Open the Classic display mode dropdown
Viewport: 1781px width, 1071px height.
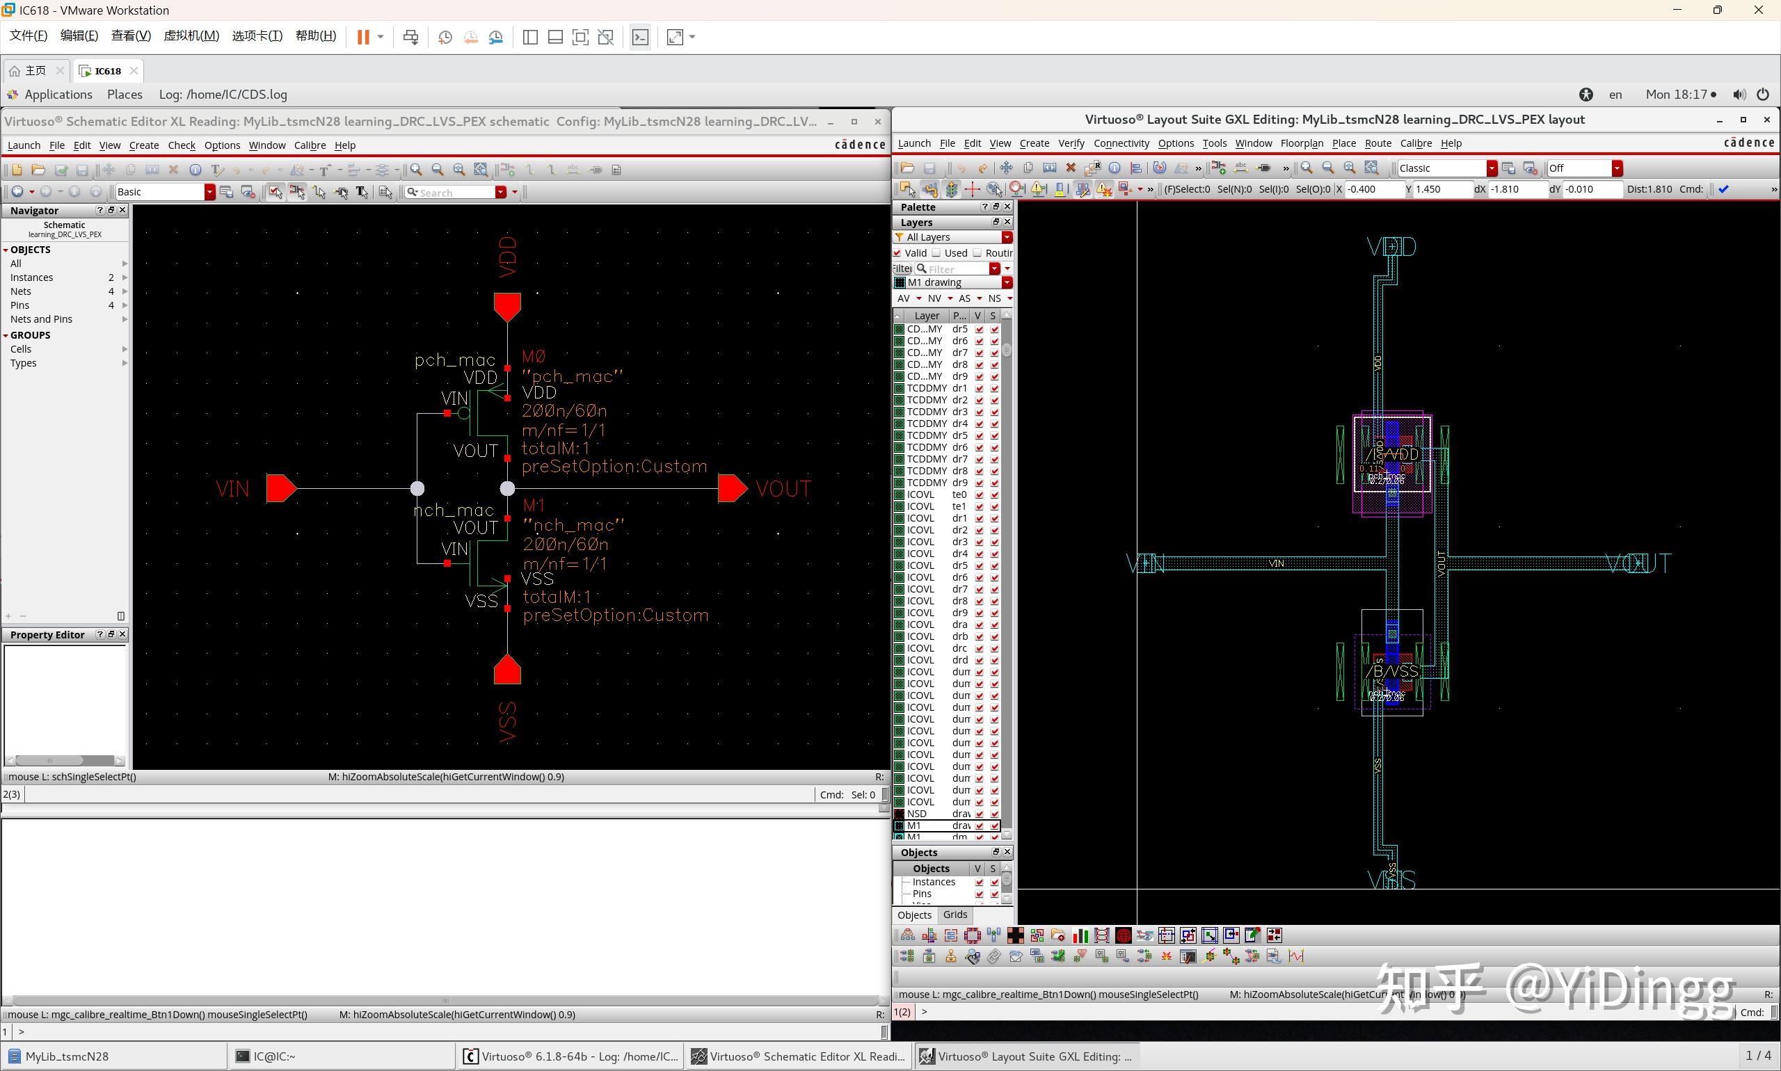(1491, 168)
